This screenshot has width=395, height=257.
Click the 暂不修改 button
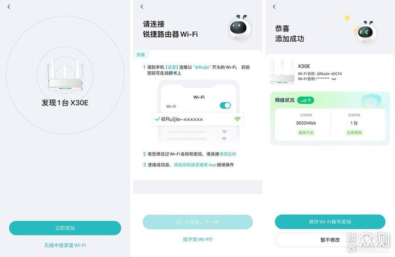tap(330, 239)
